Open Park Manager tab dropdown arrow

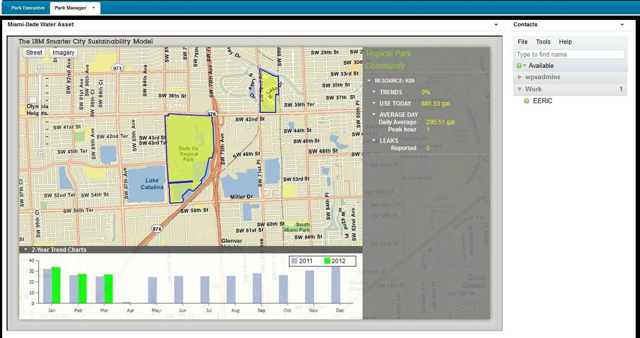coord(94,8)
